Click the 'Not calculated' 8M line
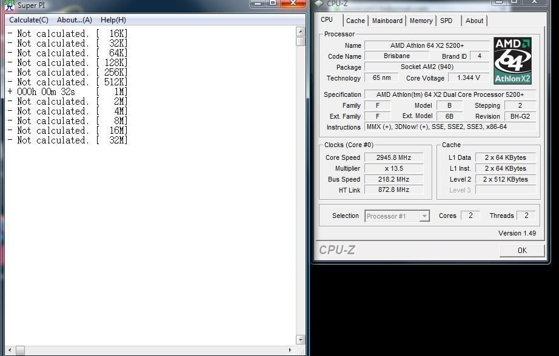This screenshot has height=356, width=559. pyautogui.click(x=67, y=121)
